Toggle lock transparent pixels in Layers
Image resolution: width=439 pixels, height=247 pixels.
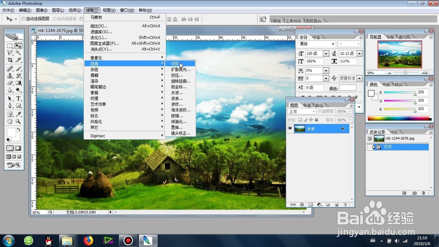point(300,120)
